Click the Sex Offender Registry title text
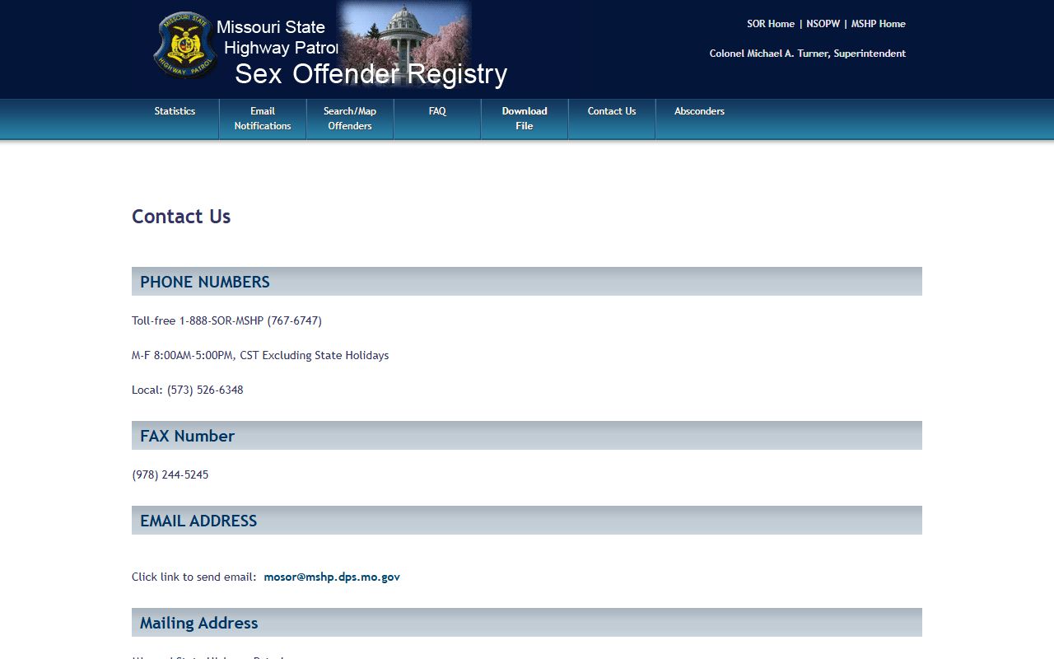The height and width of the screenshot is (659, 1054). click(x=371, y=74)
